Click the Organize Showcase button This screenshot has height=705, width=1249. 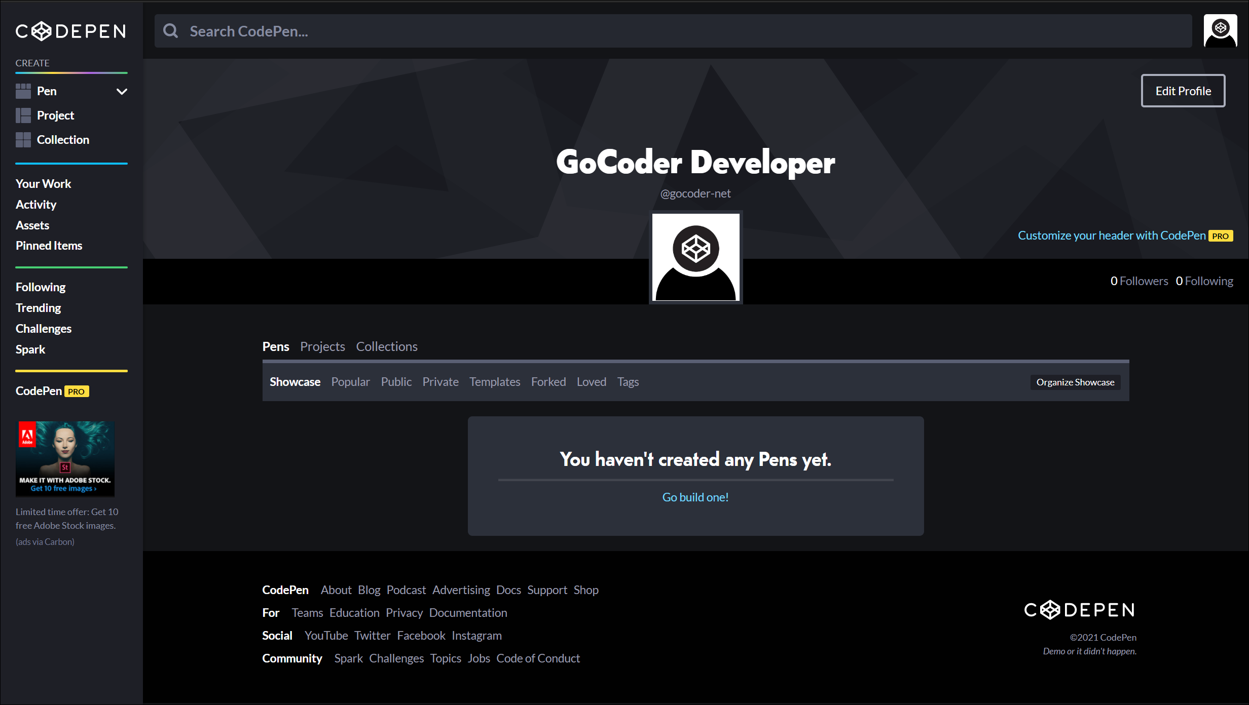[x=1075, y=382]
